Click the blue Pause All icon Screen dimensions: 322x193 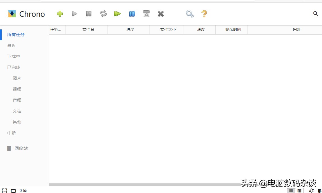(132, 13)
